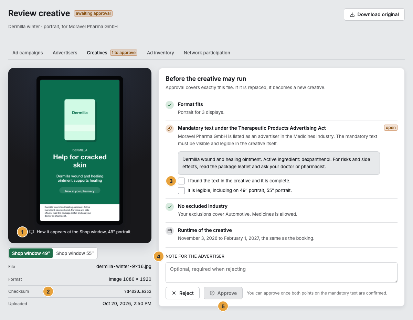Click the Reject button
Viewport: 413px width, 320px height.
[182, 293]
